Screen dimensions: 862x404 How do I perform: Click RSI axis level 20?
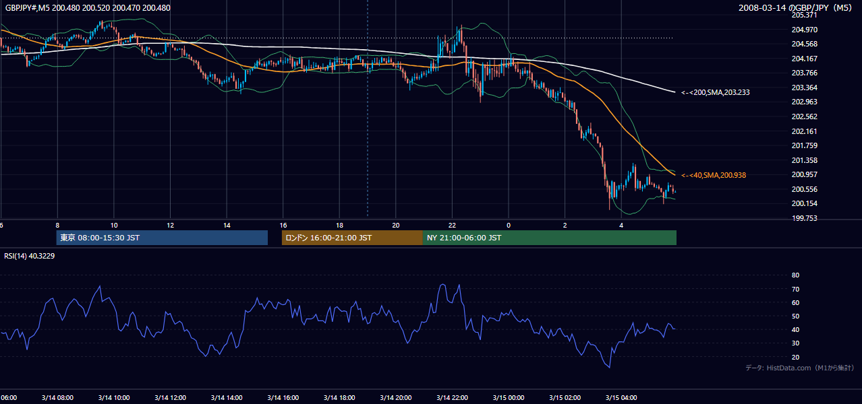pyautogui.click(x=795, y=357)
